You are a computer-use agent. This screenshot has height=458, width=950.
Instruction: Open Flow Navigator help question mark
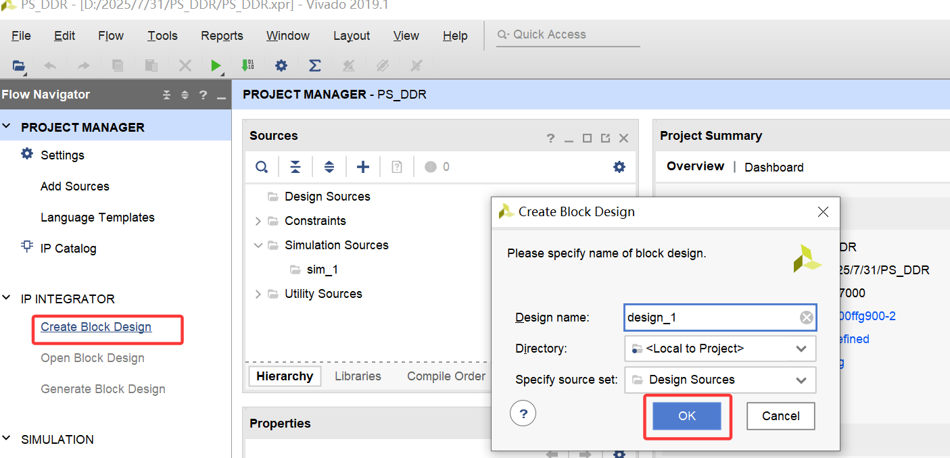click(203, 95)
